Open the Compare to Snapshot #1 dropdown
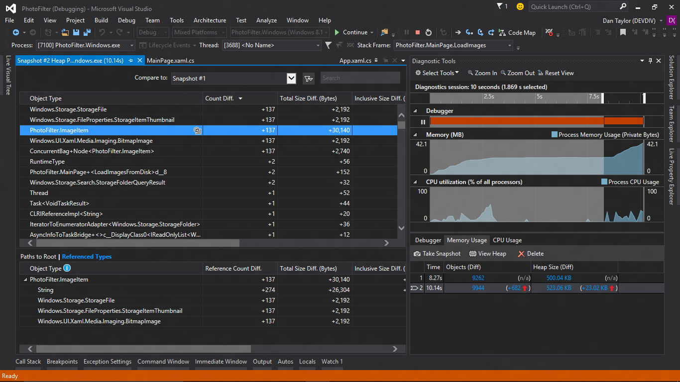The height and width of the screenshot is (382, 680). tap(291, 78)
